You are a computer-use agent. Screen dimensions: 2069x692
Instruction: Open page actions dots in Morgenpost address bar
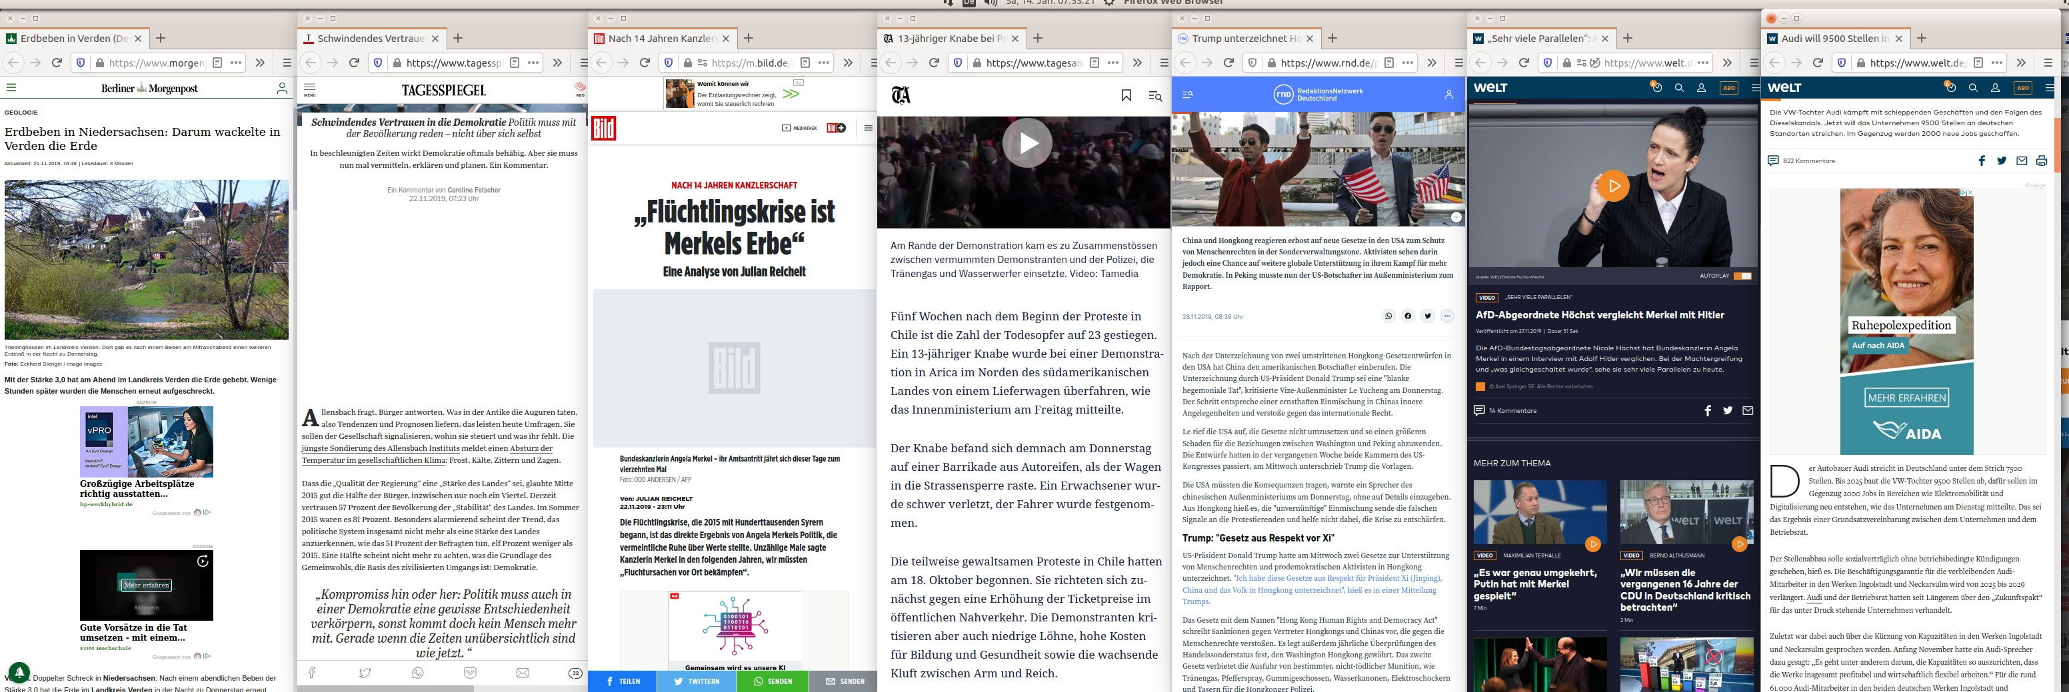pyautogui.click(x=236, y=63)
